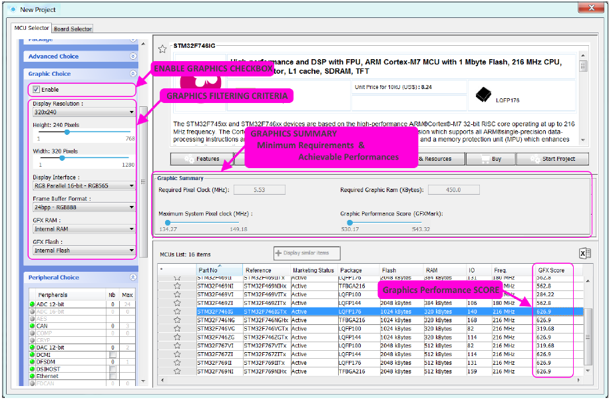Image resolution: width=611 pixels, height=400 pixels.
Task: Star the STM32F469ZI row
Action: pos(177,303)
